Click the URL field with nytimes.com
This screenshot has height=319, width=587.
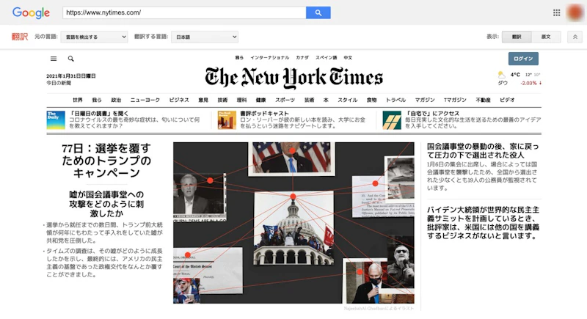coord(184,12)
